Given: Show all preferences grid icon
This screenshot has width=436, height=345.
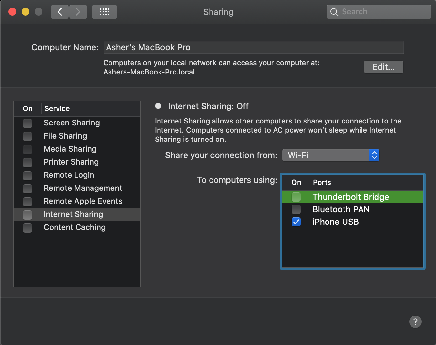Looking at the screenshot, I should 105,12.
